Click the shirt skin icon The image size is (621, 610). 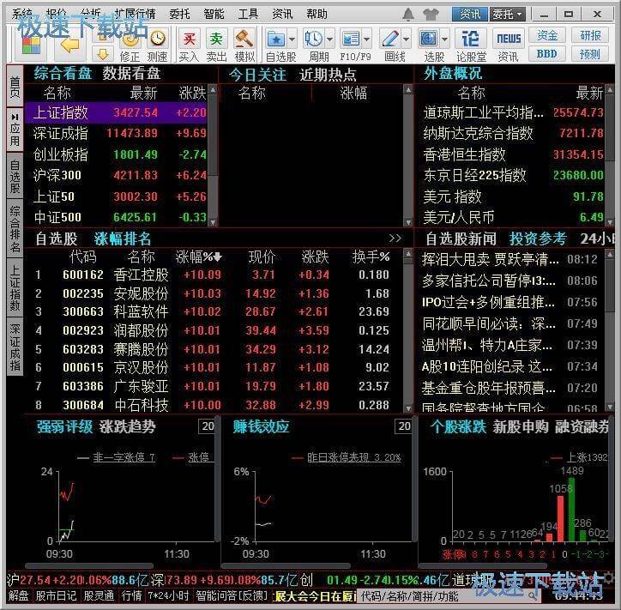click(431, 15)
